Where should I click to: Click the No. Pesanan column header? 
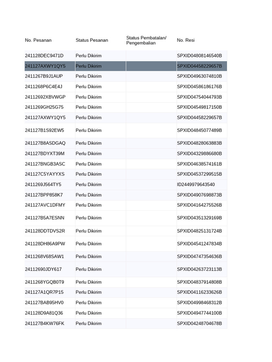click(38, 40)
